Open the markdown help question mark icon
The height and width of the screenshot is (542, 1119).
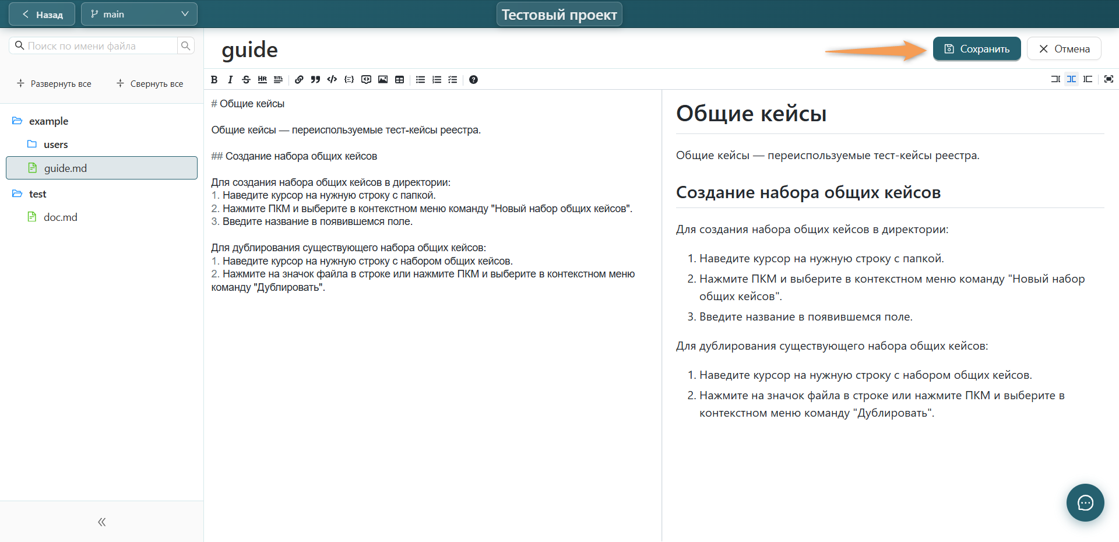473,80
